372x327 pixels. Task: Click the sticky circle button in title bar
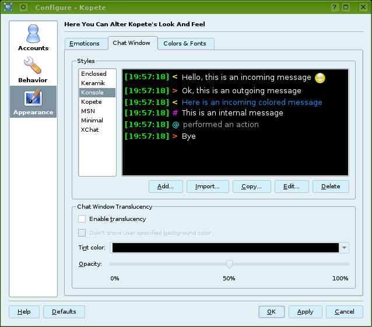click(23, 7)
